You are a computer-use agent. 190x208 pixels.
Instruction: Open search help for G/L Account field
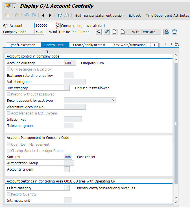coord(58,26)
